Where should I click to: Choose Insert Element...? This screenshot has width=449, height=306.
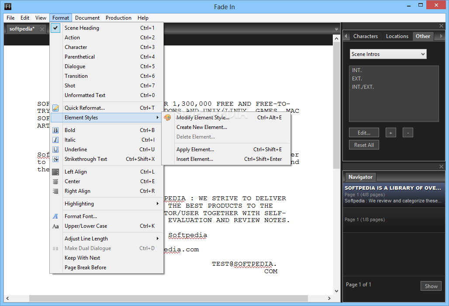[226, 159]
